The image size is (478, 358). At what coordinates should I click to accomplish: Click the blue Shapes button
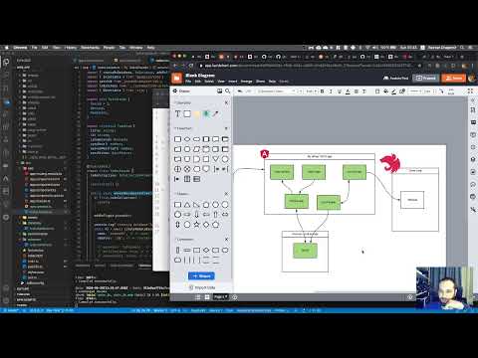pos(201,275)
